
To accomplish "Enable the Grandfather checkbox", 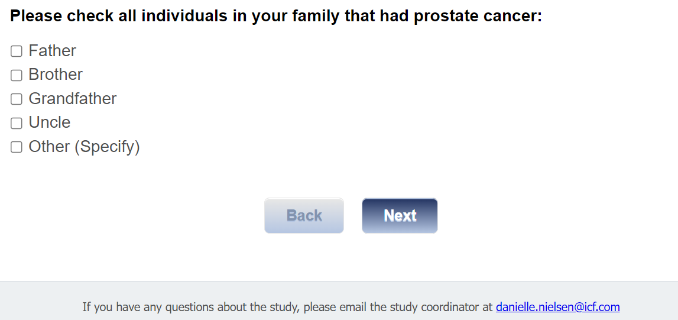I will point(17,99).
